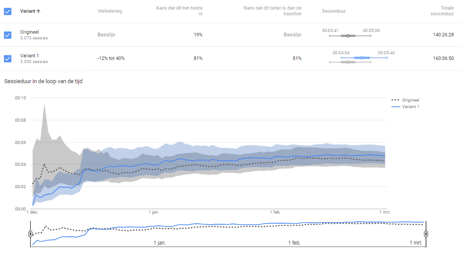
Task: Sort by 'Kans dat dit het beste is' column
Action: coord(179,11)
